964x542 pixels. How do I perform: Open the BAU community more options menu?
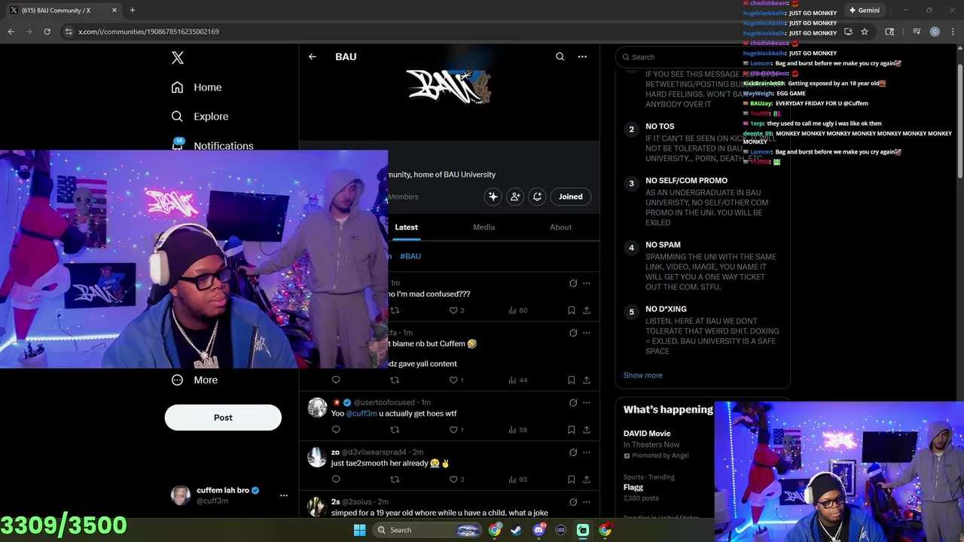[x=582, y=56]
